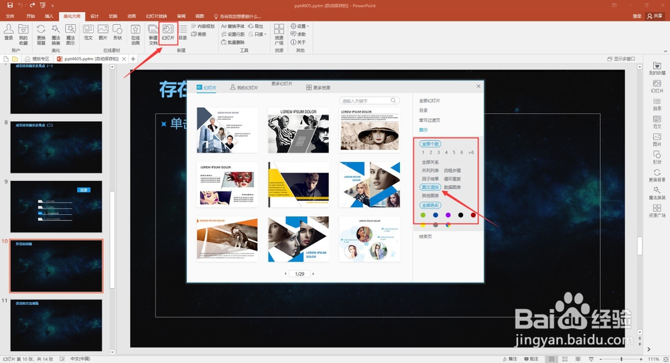This screenshot has height=363, width=670.
Task: Click 我的收藏 in the right sidebar
Action: click(x=657, y=69)
